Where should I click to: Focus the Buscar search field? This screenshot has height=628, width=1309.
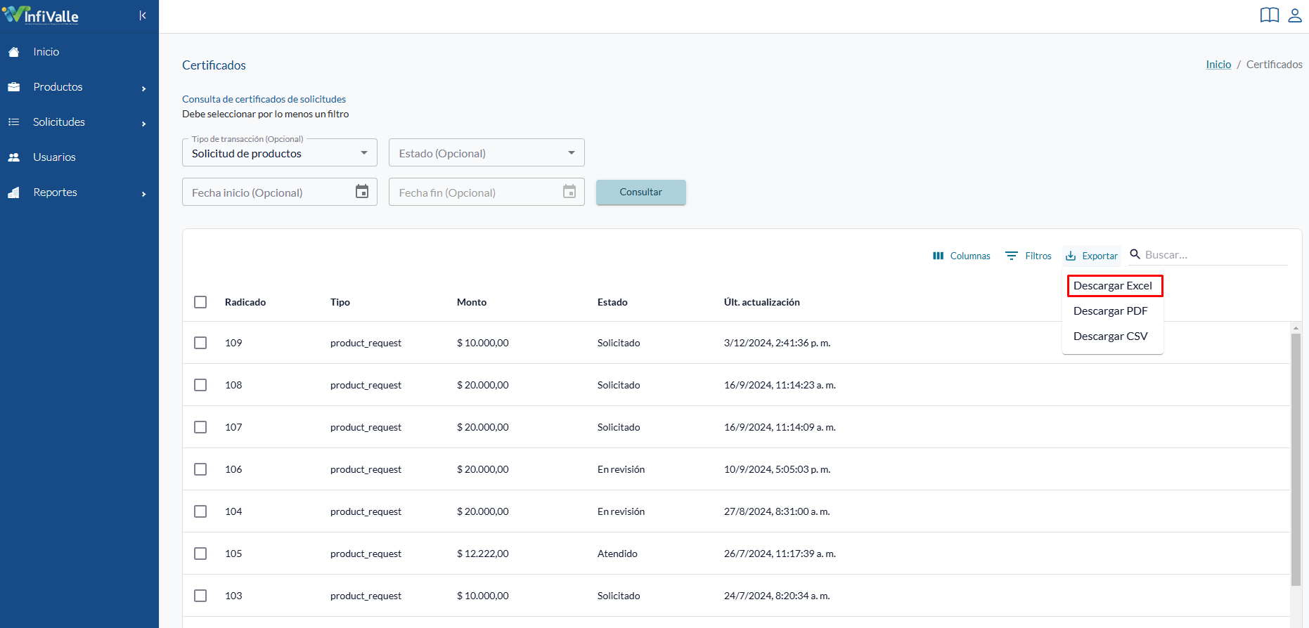[x=1215, y=255]
